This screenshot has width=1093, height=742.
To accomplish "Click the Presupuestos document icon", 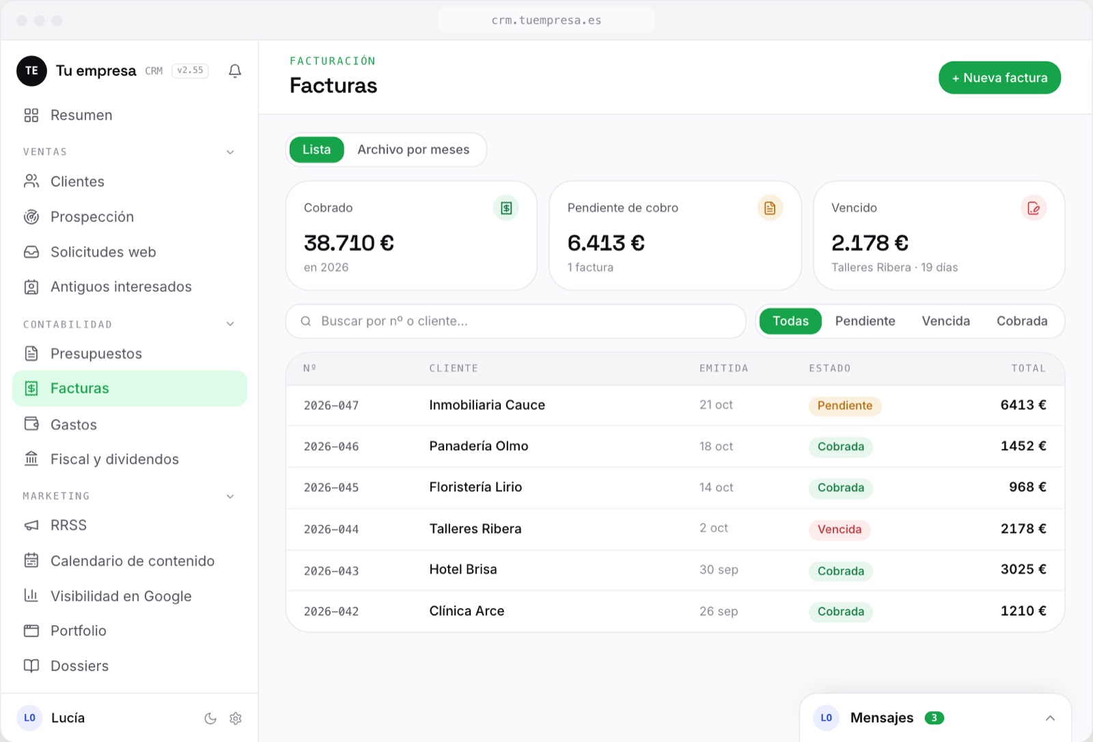I will 31,354.
